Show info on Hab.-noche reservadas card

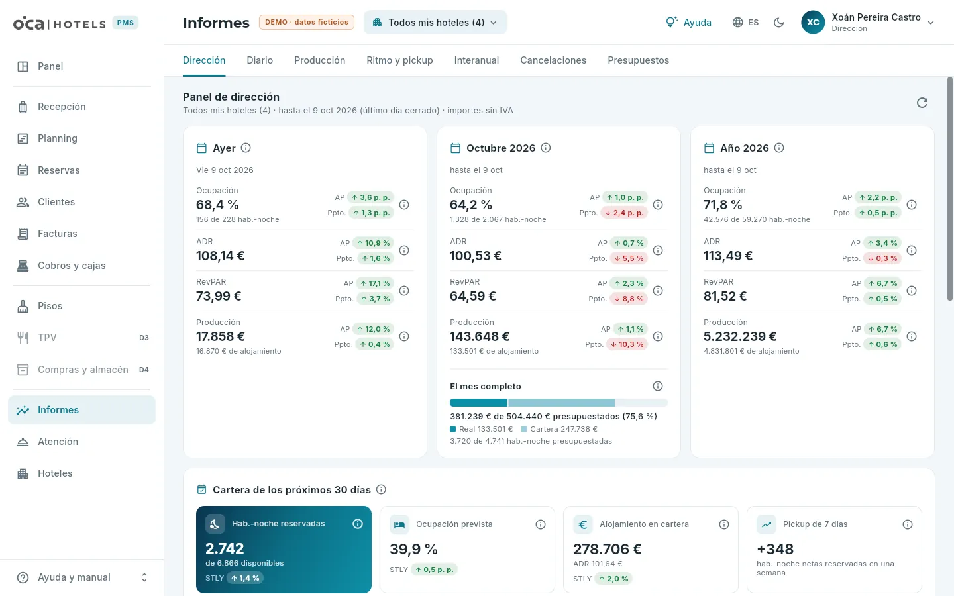point(358,524)
